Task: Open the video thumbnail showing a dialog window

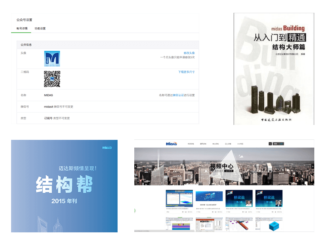Action: (x=209, y=224)
